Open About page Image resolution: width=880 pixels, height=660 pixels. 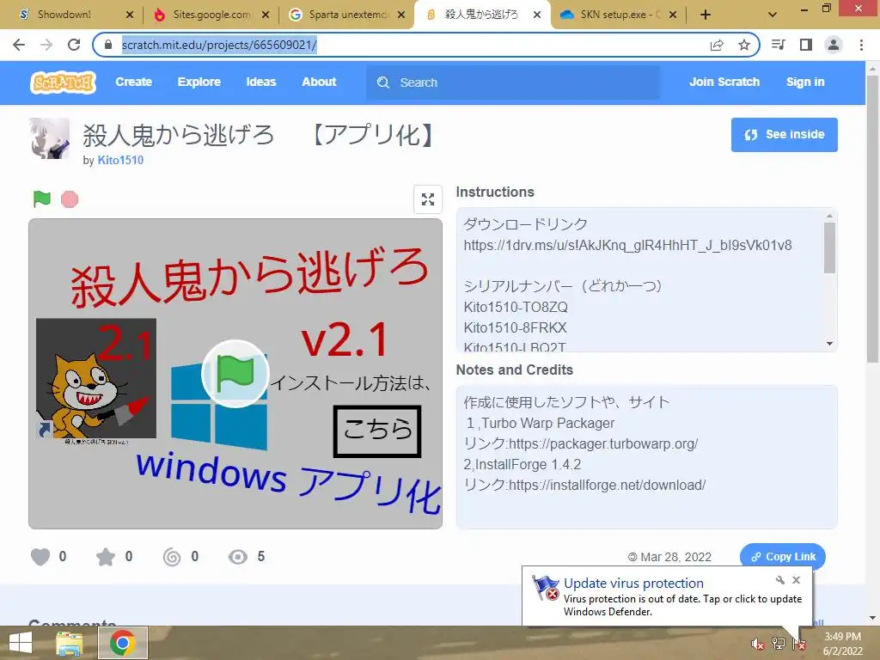click(319, 82)
